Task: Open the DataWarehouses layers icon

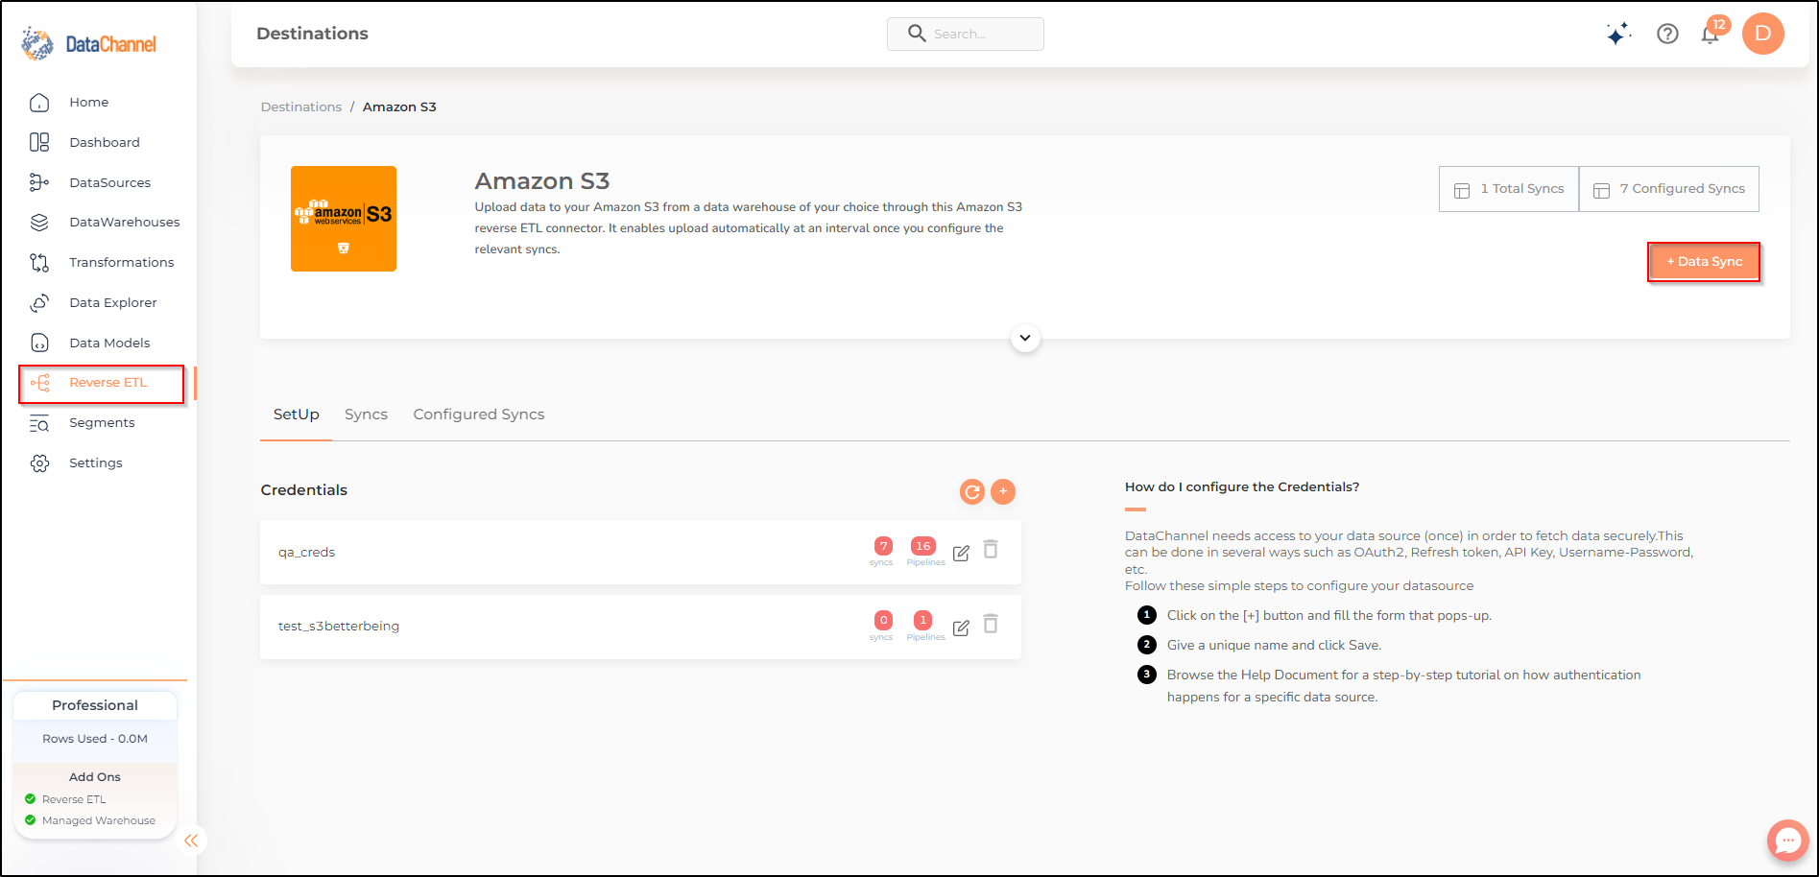Action: 39,222
